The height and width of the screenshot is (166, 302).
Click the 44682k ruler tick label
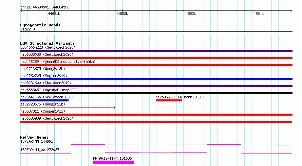click(122, 14)
